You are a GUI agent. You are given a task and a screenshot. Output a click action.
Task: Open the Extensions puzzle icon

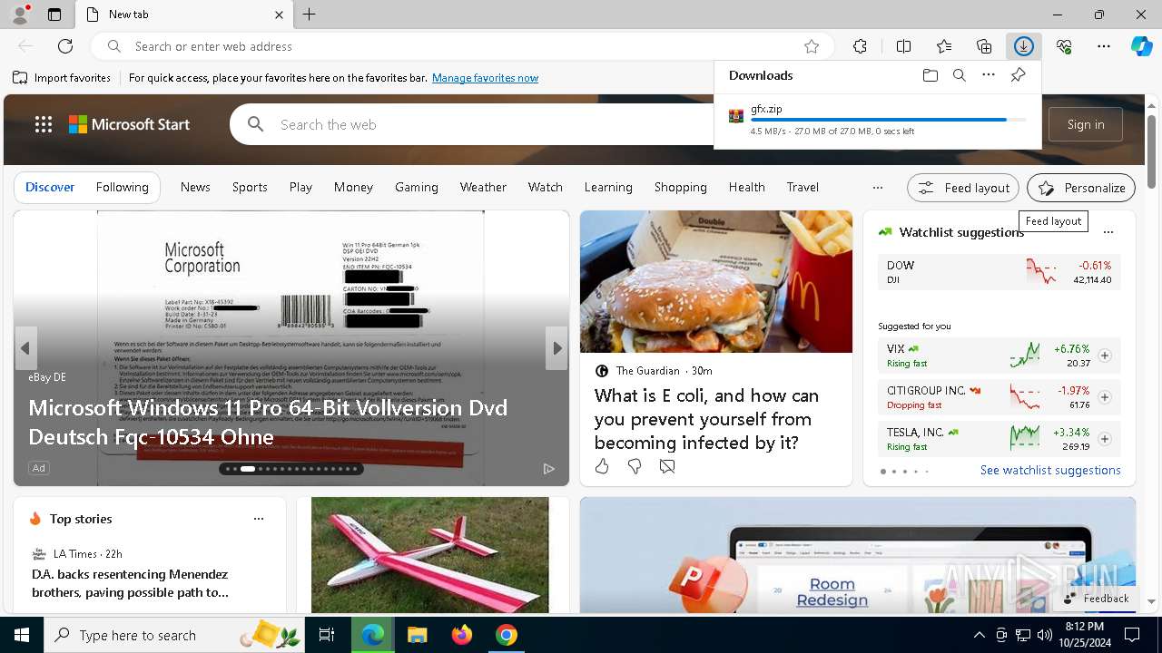coord(861,46)
